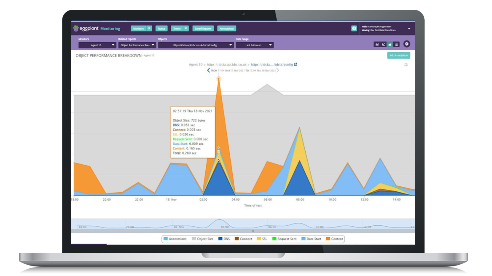
Task: Switch to list view icon
Action: point(396,44)
